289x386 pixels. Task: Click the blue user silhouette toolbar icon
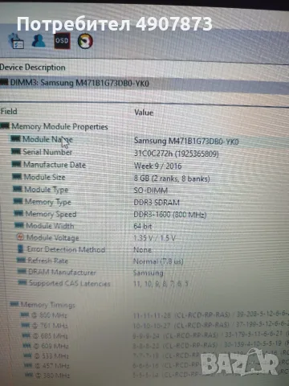(x=39, y=40)
